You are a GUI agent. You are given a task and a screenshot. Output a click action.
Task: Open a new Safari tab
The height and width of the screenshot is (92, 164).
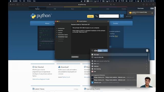(150, 5)
